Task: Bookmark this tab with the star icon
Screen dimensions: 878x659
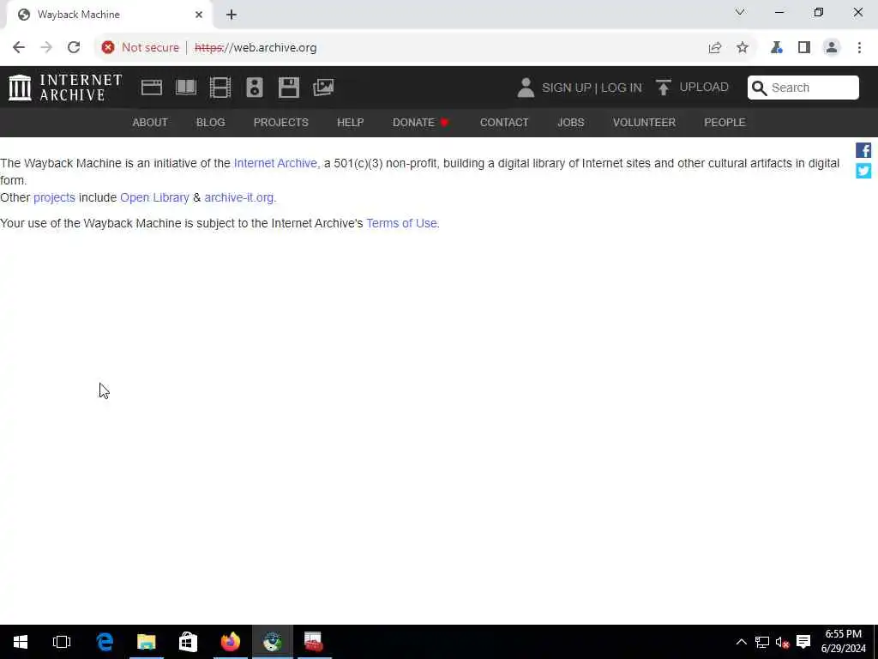Action: coord(743,48)
